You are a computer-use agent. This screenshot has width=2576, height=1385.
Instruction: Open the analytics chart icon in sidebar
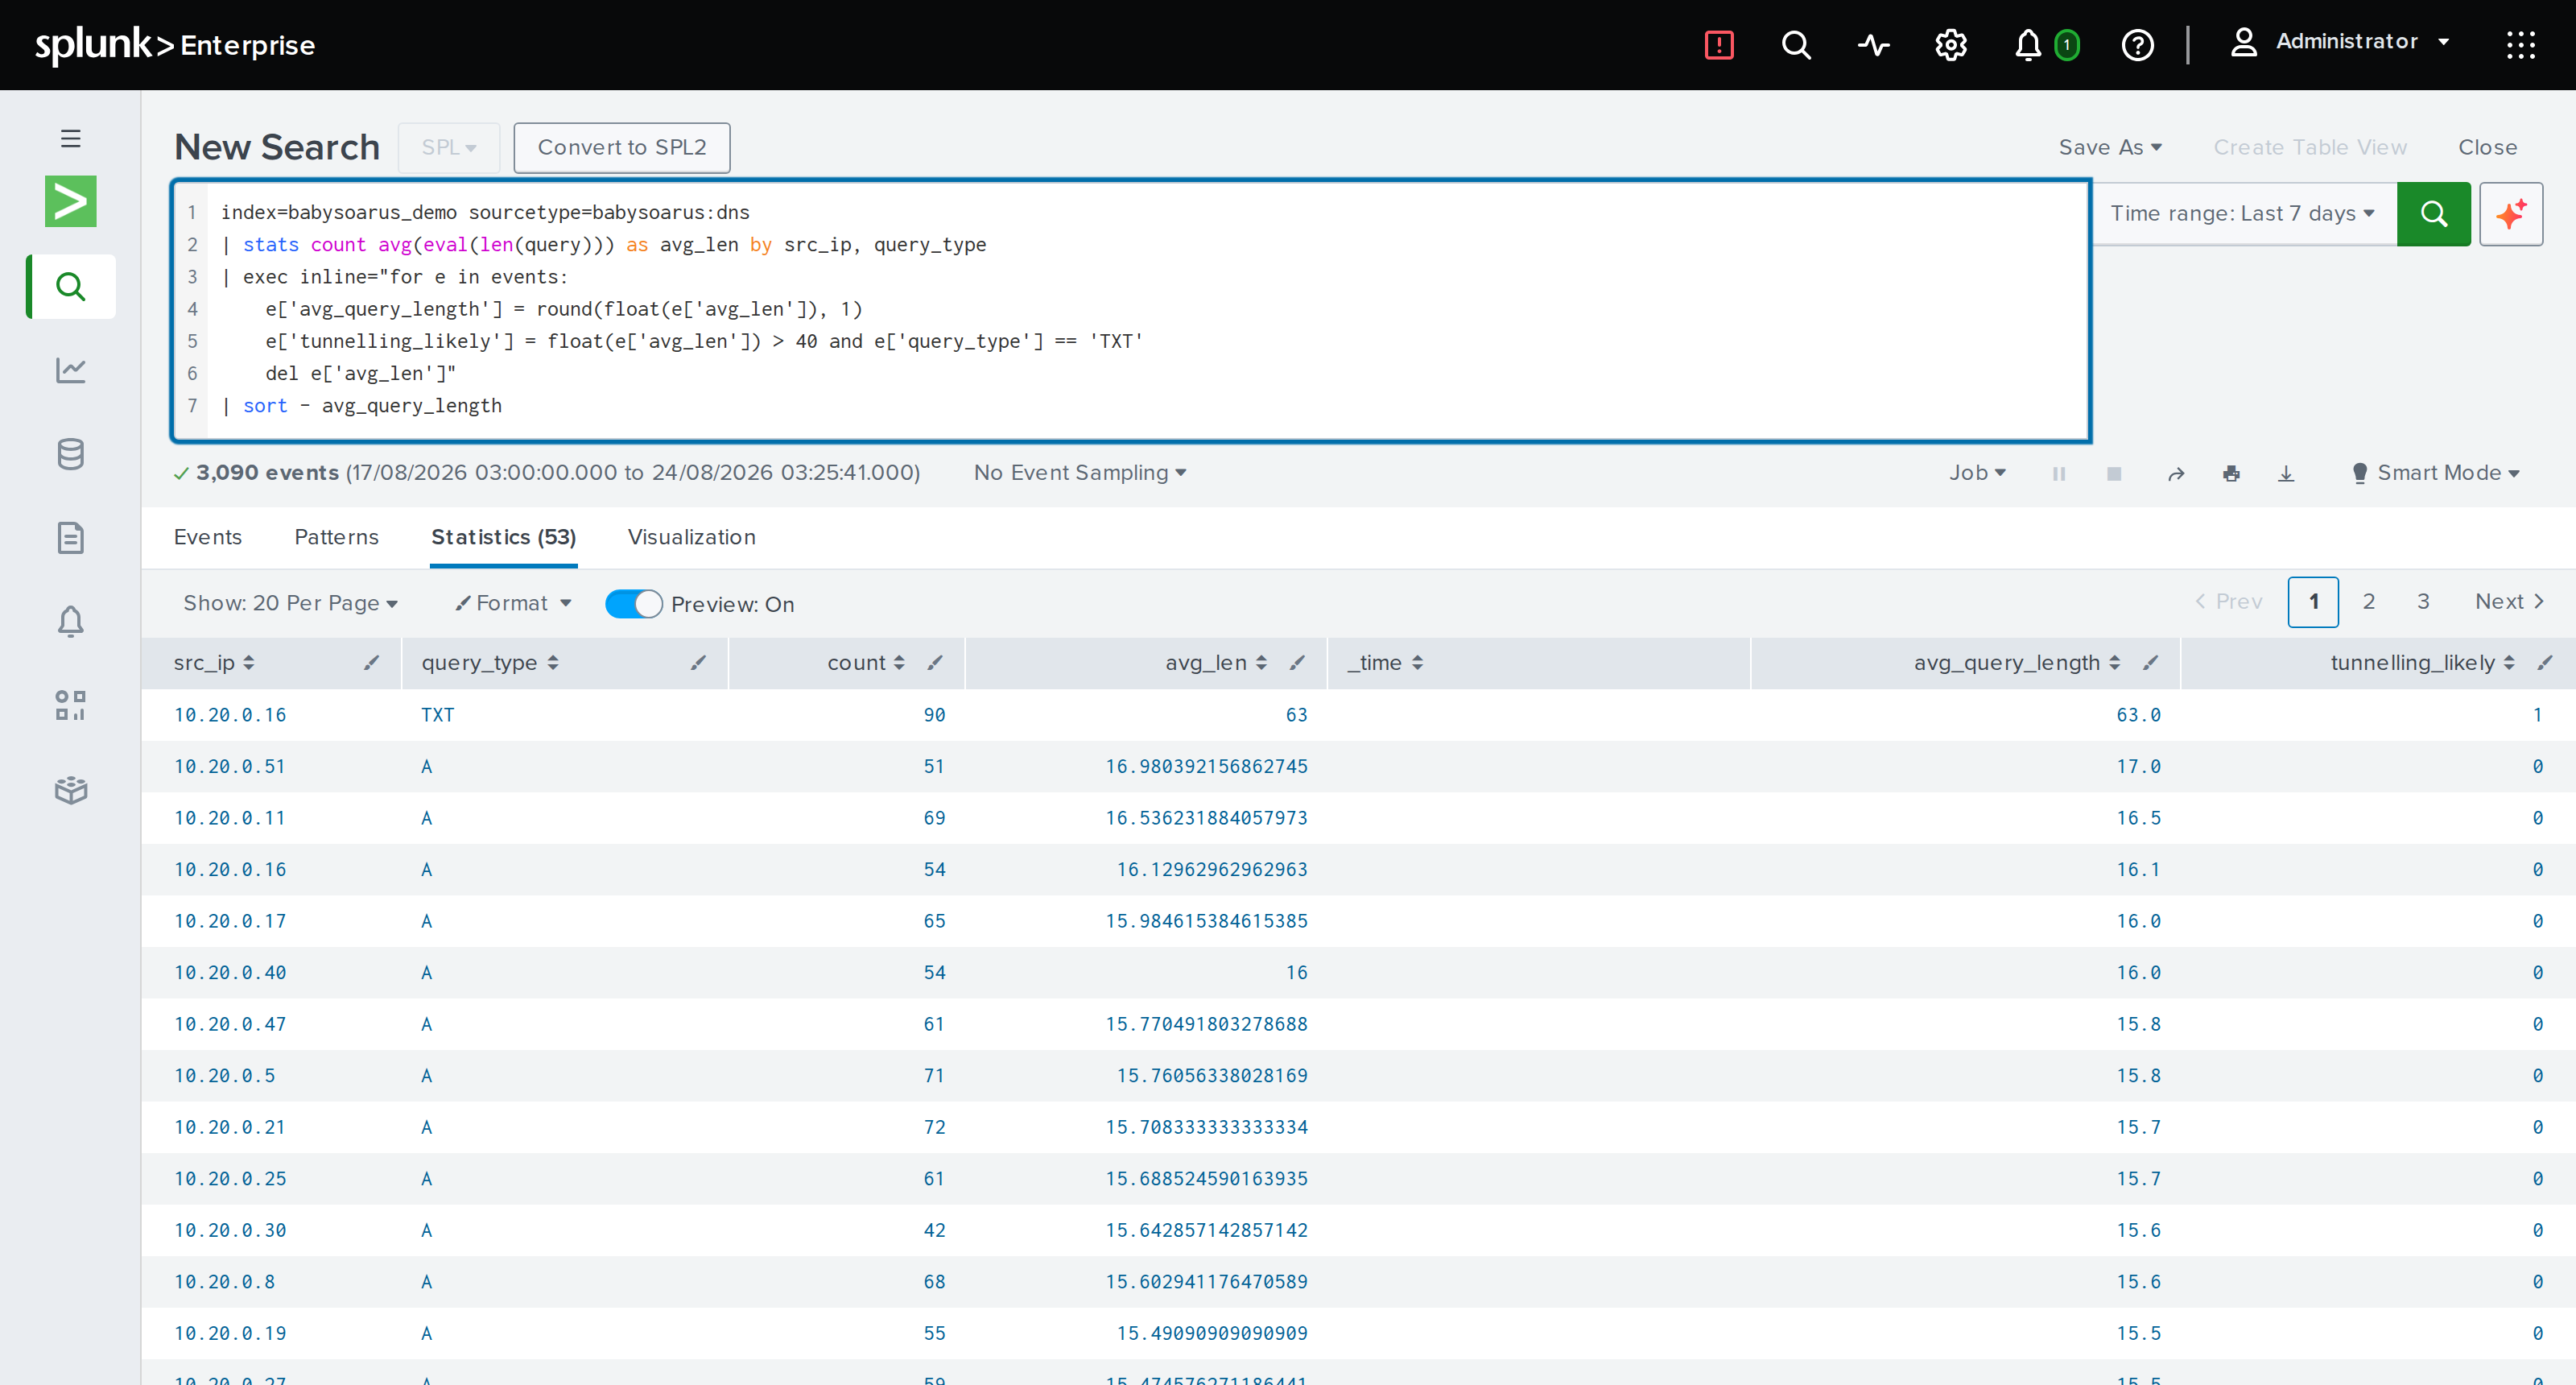point(70,370)
